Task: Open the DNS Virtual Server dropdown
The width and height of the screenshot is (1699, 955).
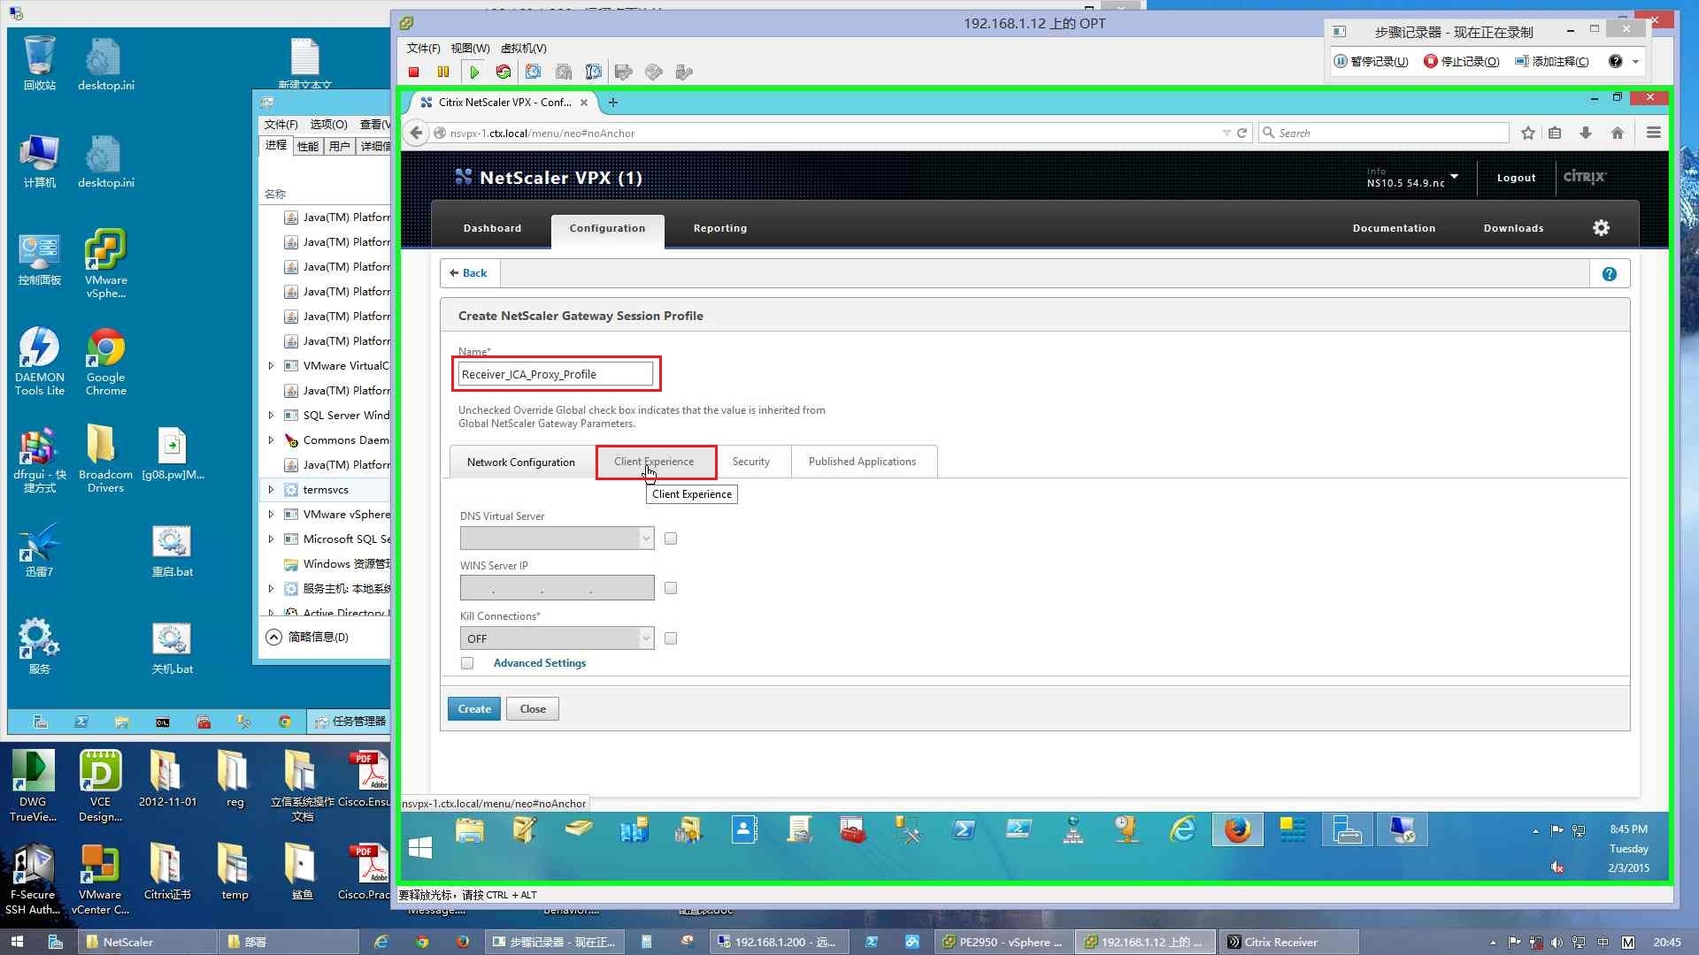Action: [557, 539]
